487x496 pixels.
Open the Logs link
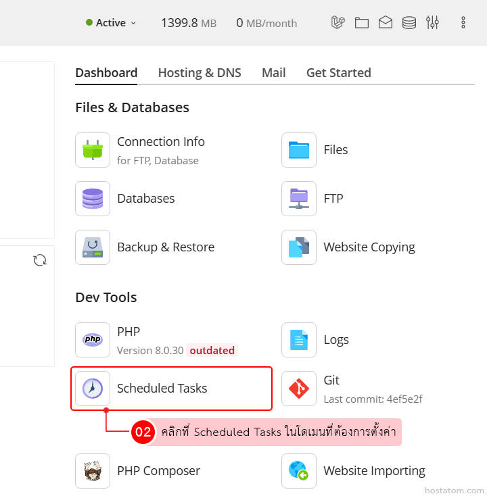coord(336,340)
